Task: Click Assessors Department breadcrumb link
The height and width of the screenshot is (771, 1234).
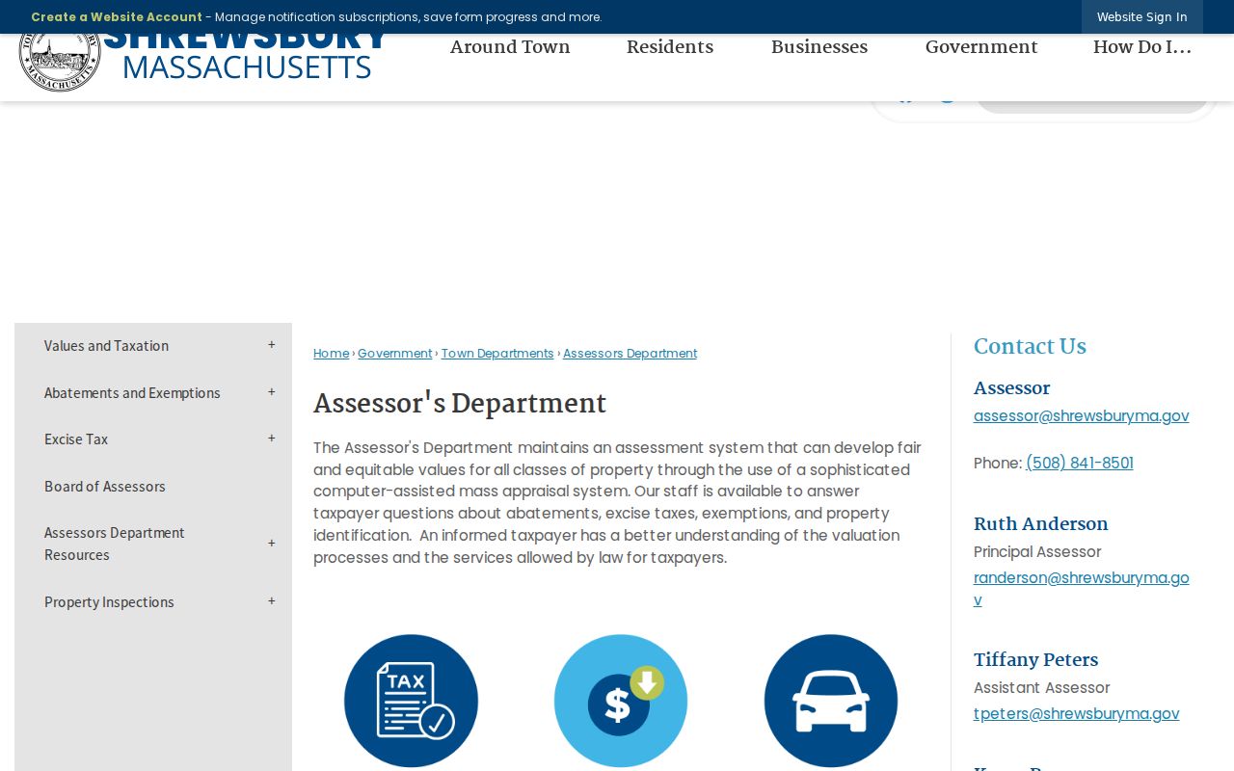Action: pyautogui.click(x=630, y=354)
